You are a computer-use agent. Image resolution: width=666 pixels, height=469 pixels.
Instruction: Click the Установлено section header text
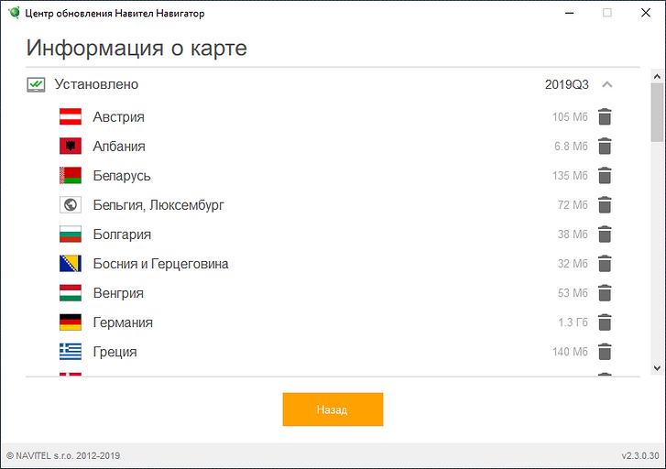96,84
